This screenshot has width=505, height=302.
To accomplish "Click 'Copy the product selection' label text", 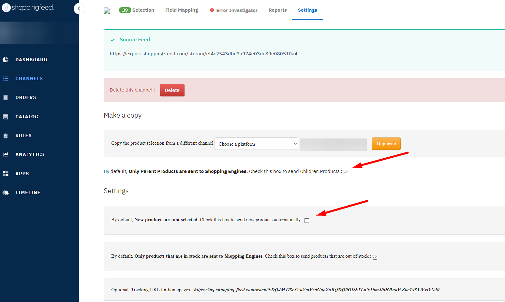I will (162, 143).
